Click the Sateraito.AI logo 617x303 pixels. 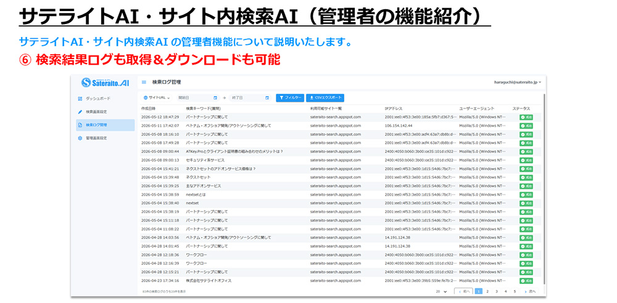105,83
